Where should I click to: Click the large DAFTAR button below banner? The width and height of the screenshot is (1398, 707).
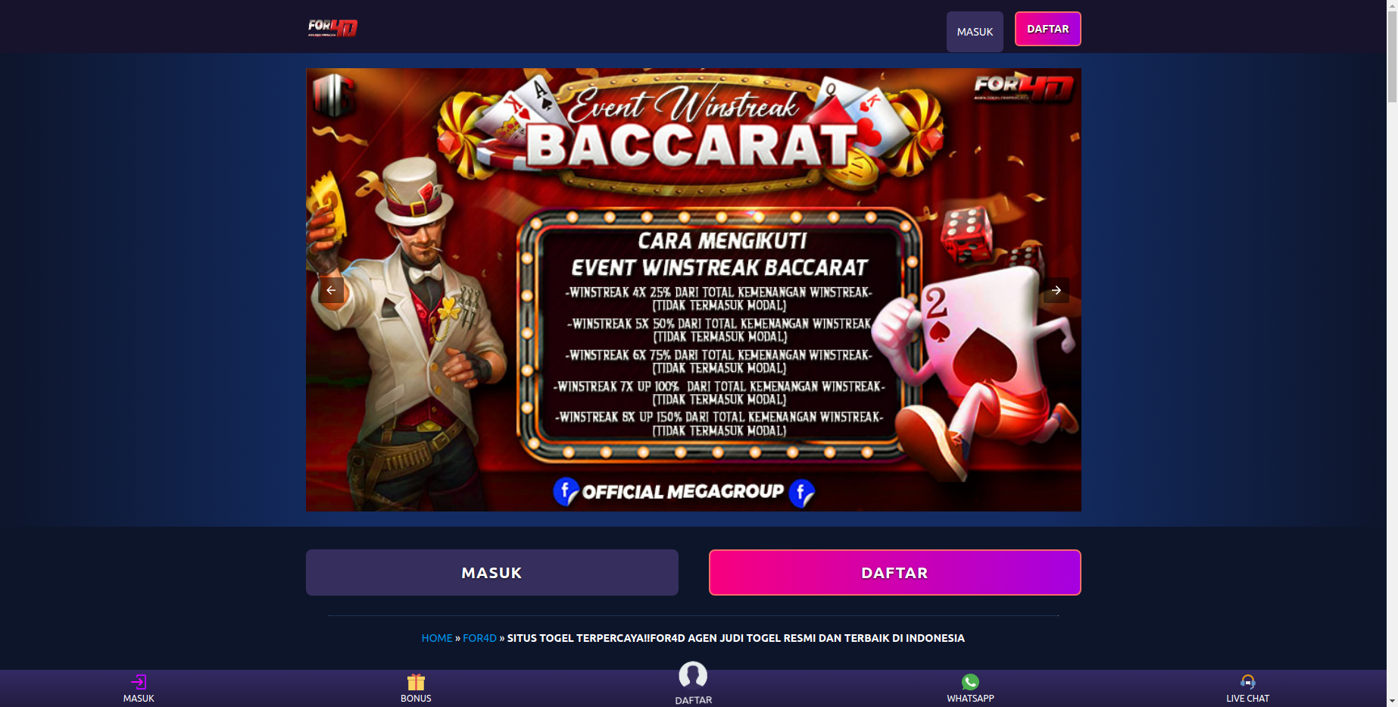pos(895,572)
